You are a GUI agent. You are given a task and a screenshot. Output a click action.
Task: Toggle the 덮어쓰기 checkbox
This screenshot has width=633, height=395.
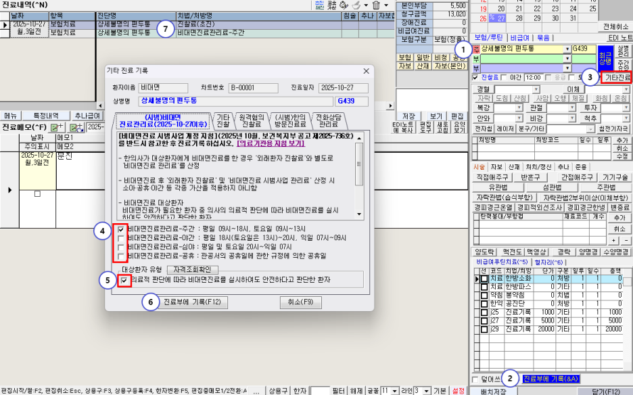[x=475, y=379]
